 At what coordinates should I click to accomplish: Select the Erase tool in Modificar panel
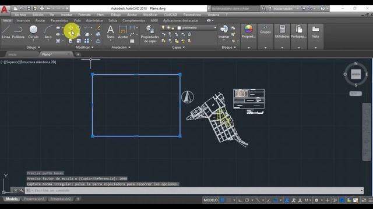(98, 28)
